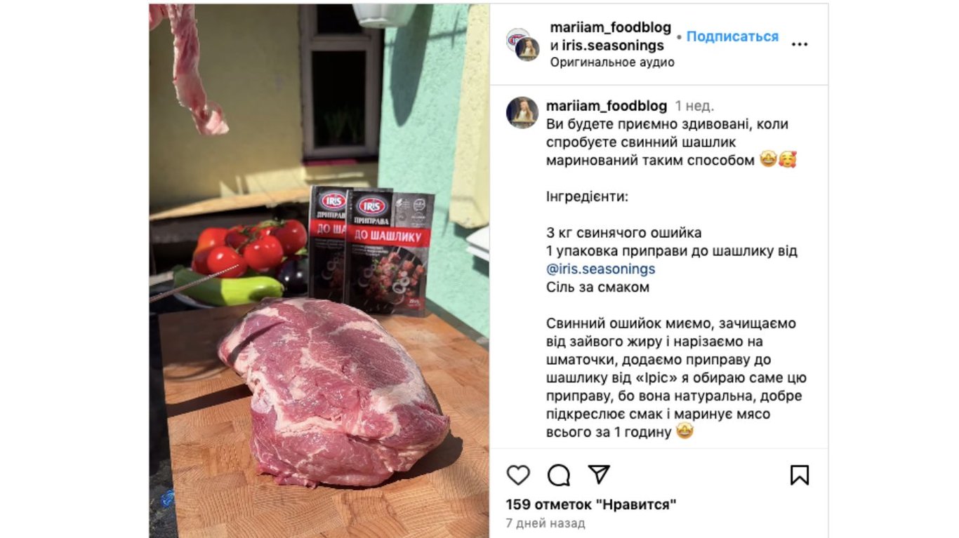Click the mariiam_foodblog avatar in the post header
The height and width of the screenshot is (538, 959).
click(527, 49)
